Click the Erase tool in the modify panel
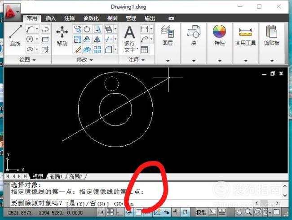The image size is (292, 220). click(x=77, y=49)
